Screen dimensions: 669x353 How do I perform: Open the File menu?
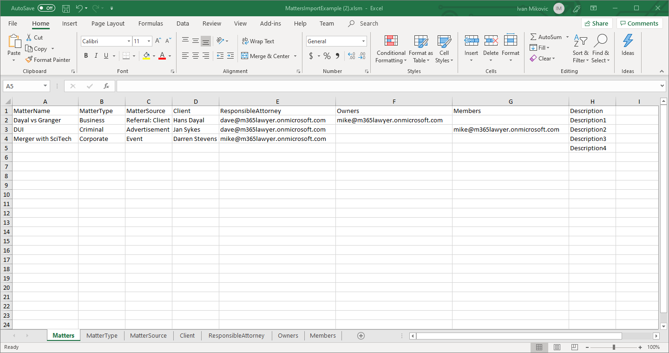pyautogui.click(x=13, y=23)
